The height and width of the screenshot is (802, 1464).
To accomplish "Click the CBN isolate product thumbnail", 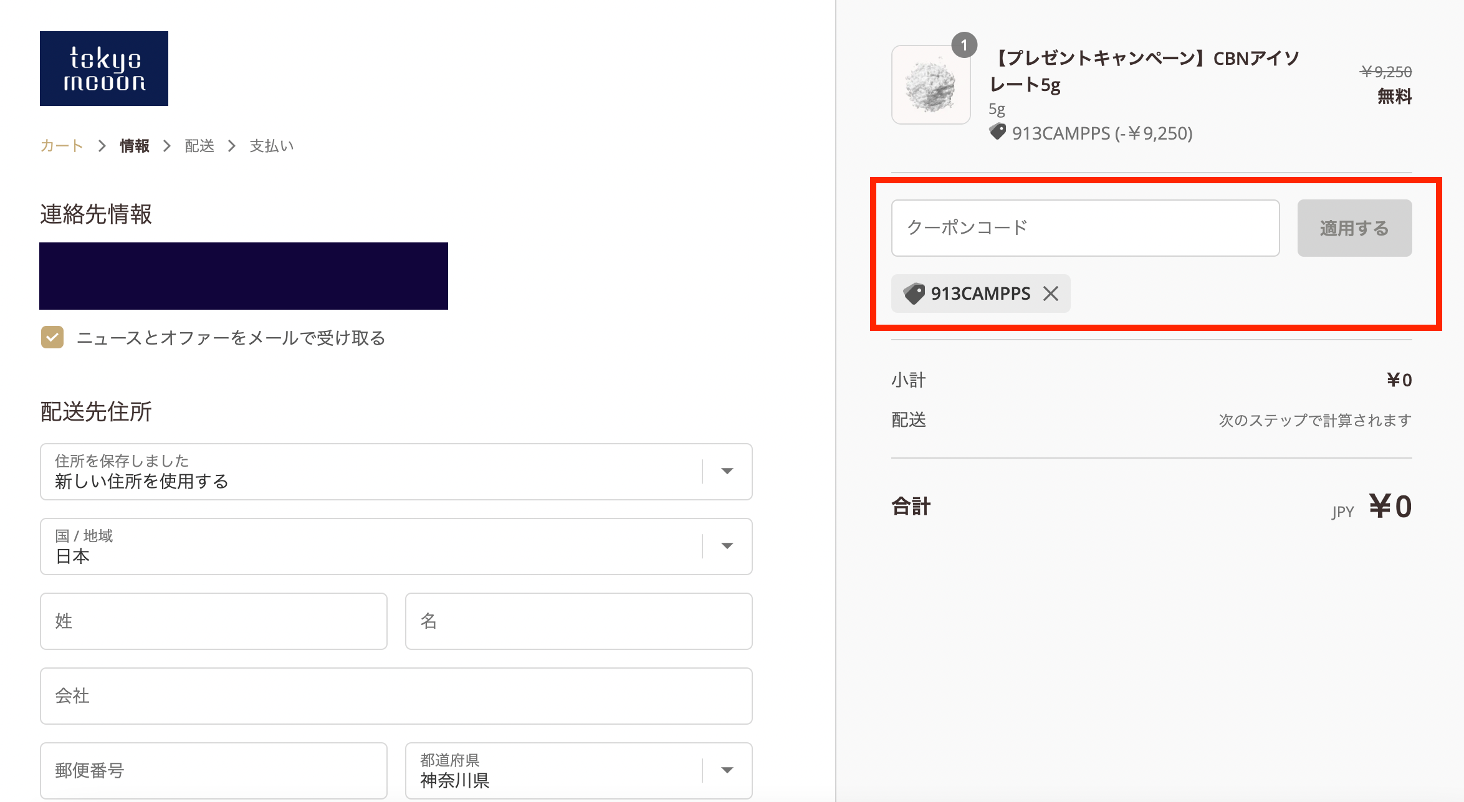I will [x=931, y=85].
